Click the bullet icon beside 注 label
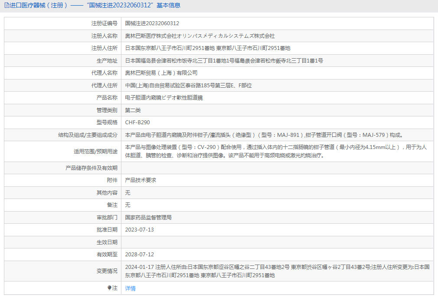The image size is (438, 298). click(109, 288)
